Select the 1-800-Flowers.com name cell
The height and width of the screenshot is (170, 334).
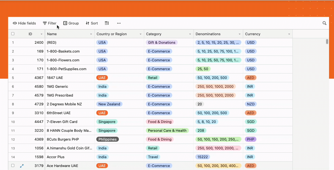coord(70,60)
